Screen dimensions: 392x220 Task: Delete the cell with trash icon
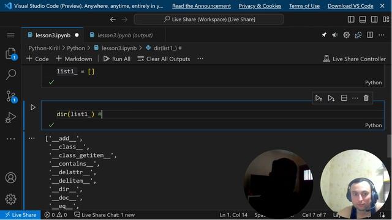(366, 98)
